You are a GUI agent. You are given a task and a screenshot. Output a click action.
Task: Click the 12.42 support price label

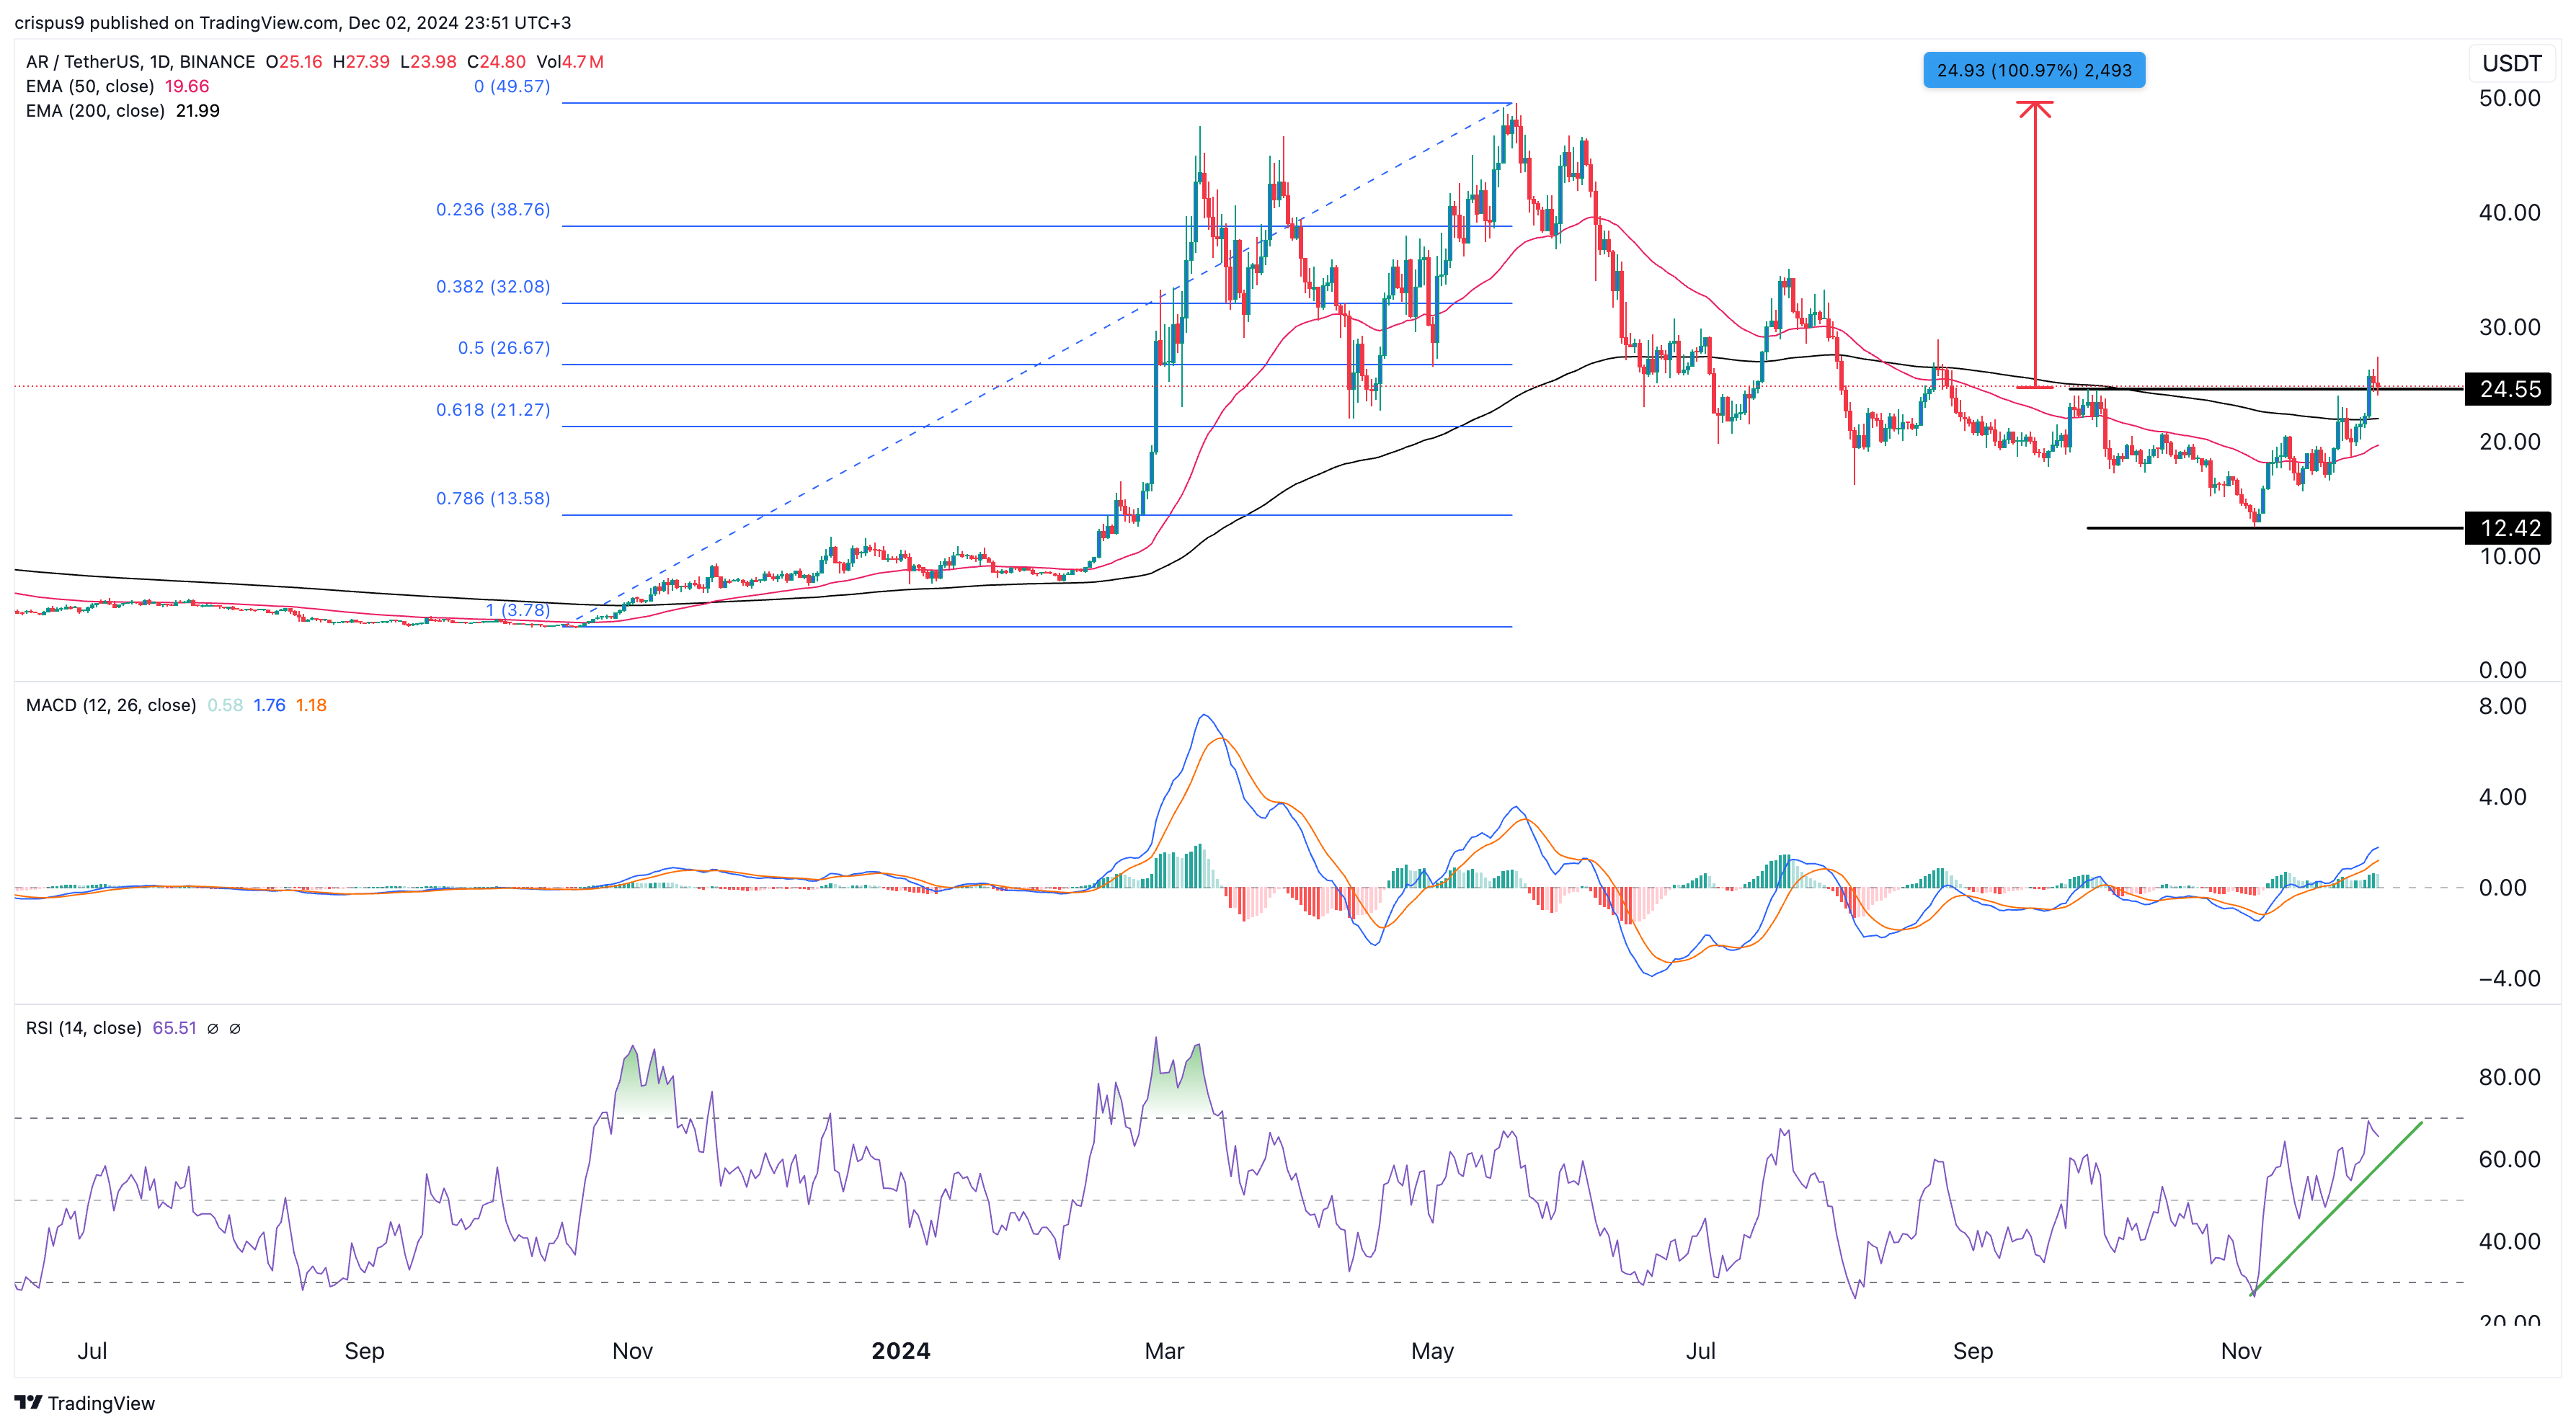2508,527
